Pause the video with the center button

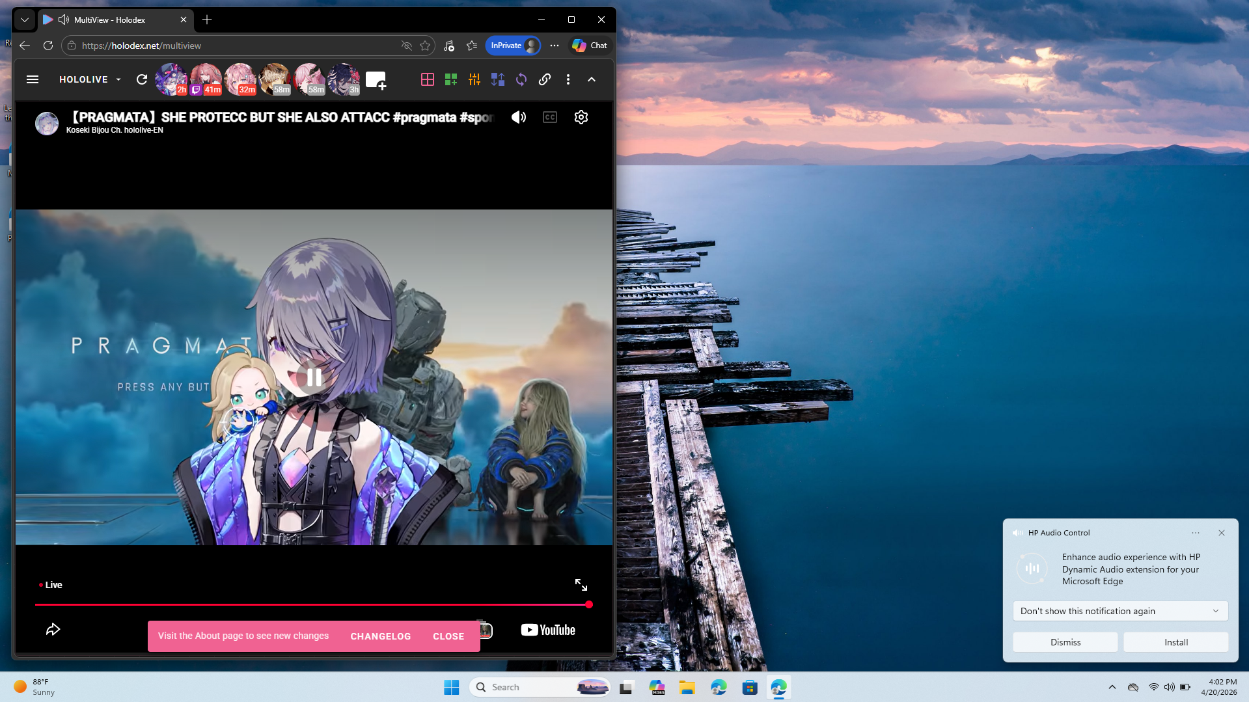coord(314,377)
